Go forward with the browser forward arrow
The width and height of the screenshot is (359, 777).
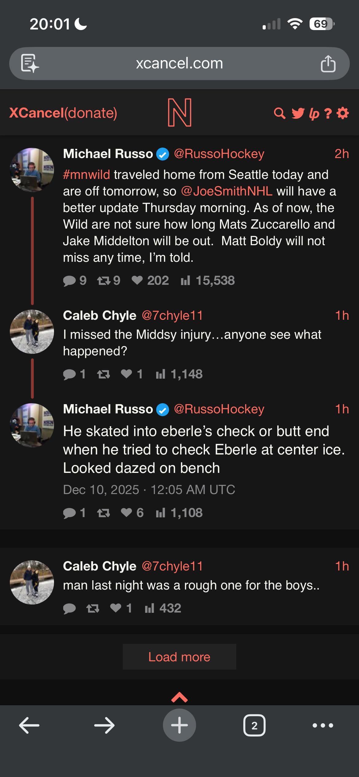(104, 725)
